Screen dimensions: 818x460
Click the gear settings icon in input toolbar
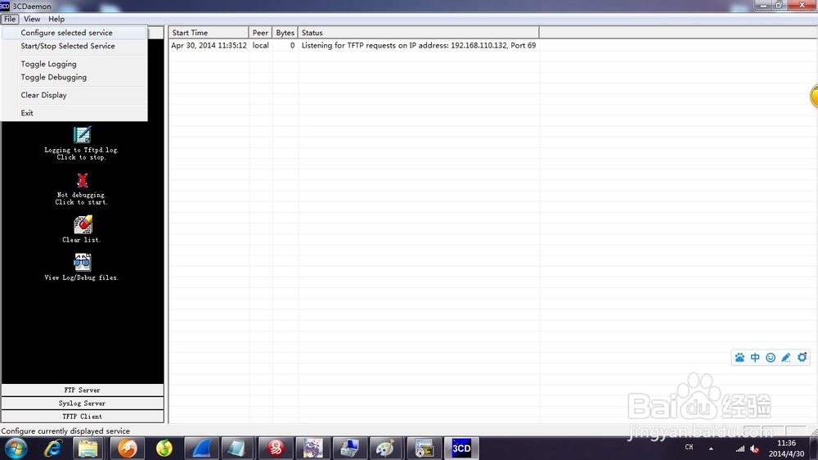pos(802,358)
